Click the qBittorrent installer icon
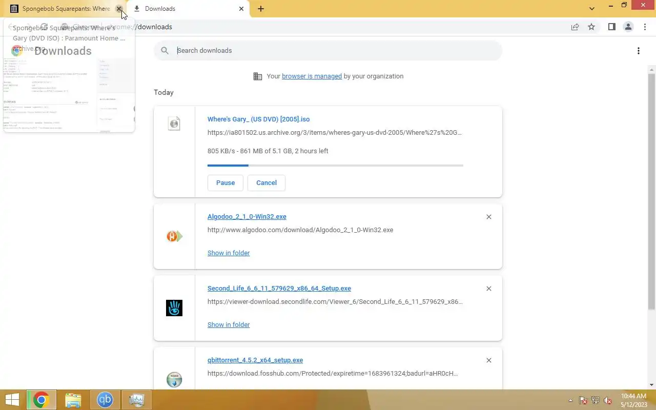Viewport: 656px width, 410px height. (174, 380)
